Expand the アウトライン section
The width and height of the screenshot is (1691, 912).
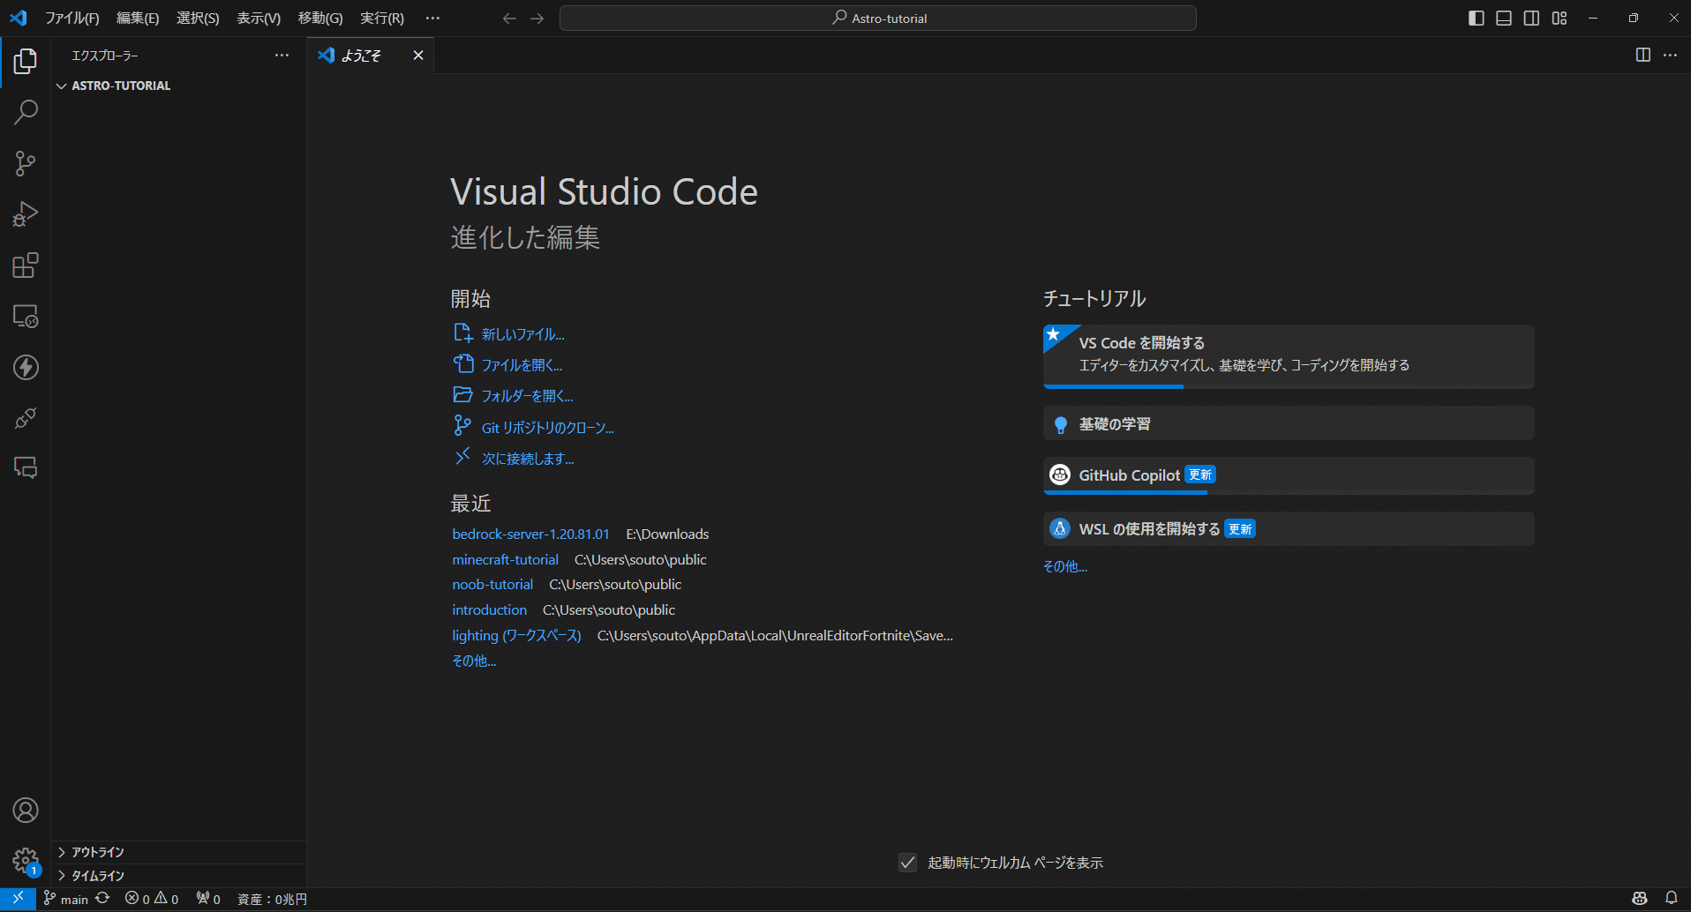point(178,852)
